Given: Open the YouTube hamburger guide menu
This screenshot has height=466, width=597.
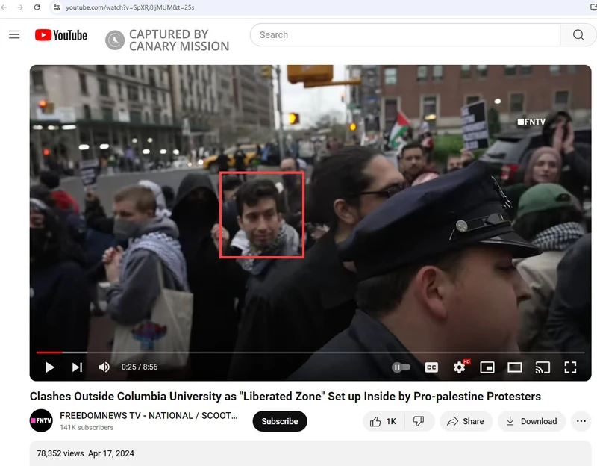Looking at the screenshot, I should pyautogui.click(x=14, y=35).
